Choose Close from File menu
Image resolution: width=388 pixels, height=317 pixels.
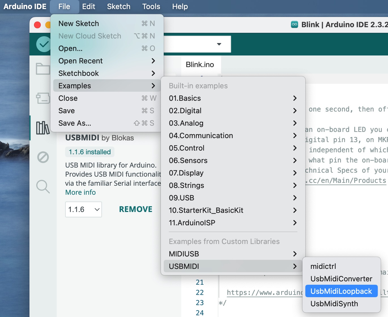[107, 98]
